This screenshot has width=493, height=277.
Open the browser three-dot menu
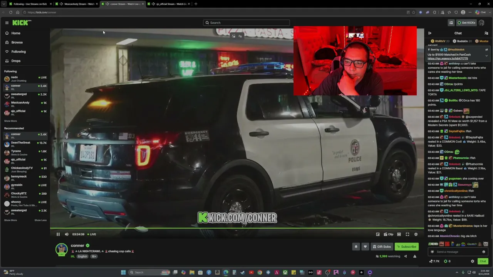(x=470, y=12)
